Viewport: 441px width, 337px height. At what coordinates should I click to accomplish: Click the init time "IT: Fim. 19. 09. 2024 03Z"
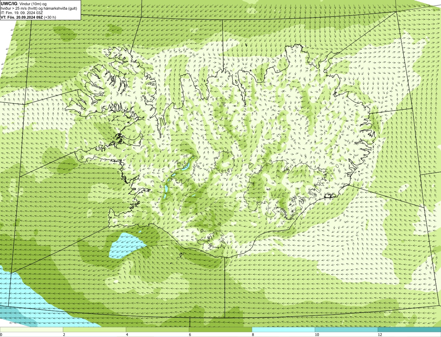click(22, 12)
